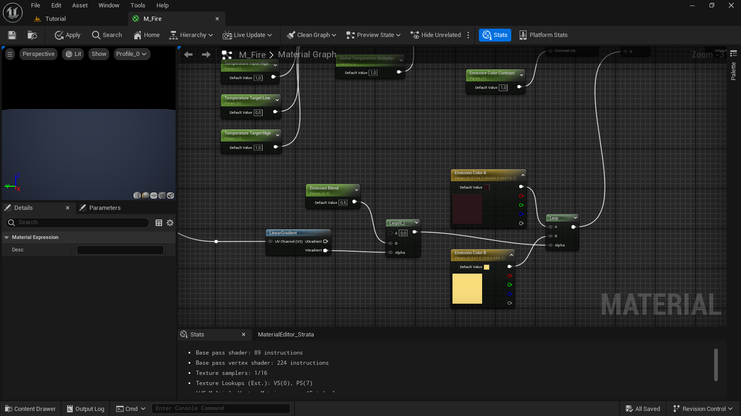Navigate forward with the right arrow

coord(206,55)
